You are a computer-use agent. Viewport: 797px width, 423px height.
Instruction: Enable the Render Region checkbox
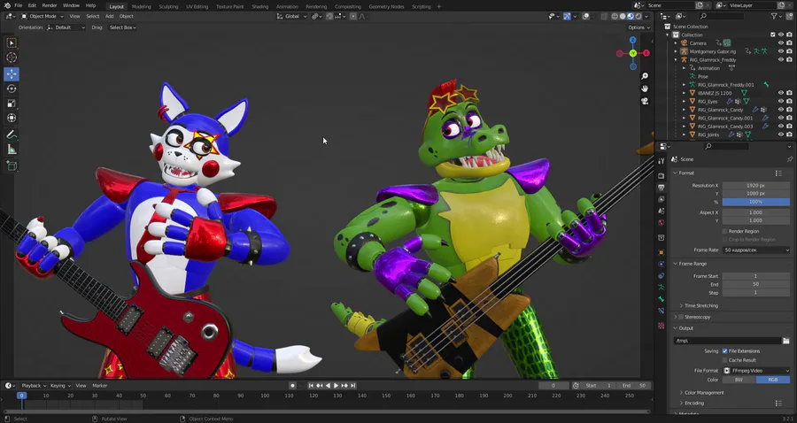(x=724, y=232)
